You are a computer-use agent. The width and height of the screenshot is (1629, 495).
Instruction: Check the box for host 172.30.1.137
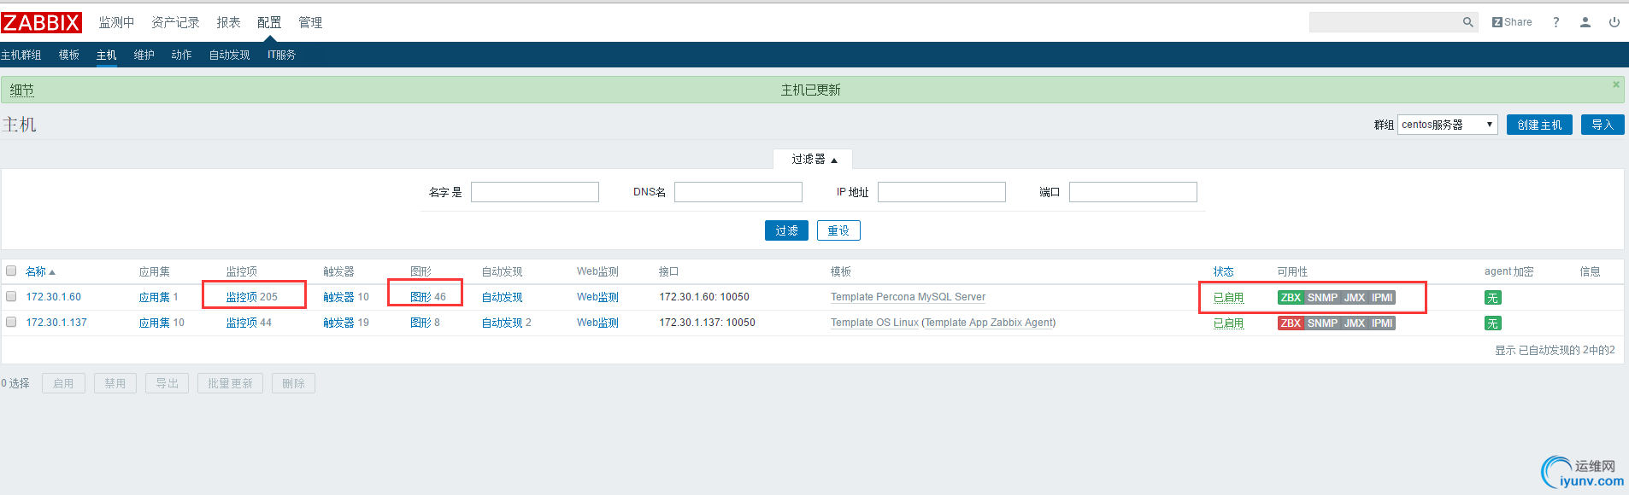(x=11, y=322)
